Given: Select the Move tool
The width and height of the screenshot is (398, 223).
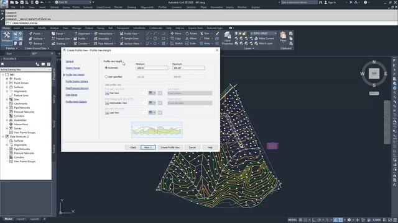Looking at the screenshot, I should tap(176, 33).
